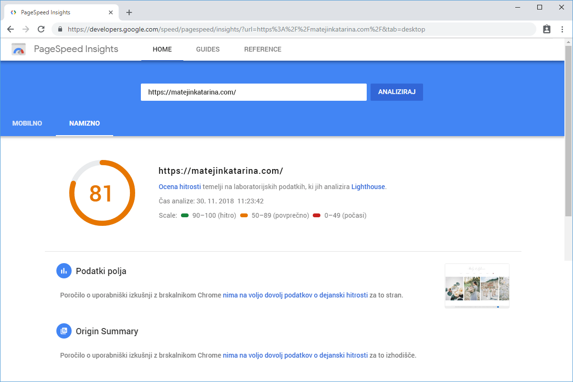Click the PageSpeed Insights gauge logo
Viewport: 573px width, 382px height.
[x=19, y=49]
